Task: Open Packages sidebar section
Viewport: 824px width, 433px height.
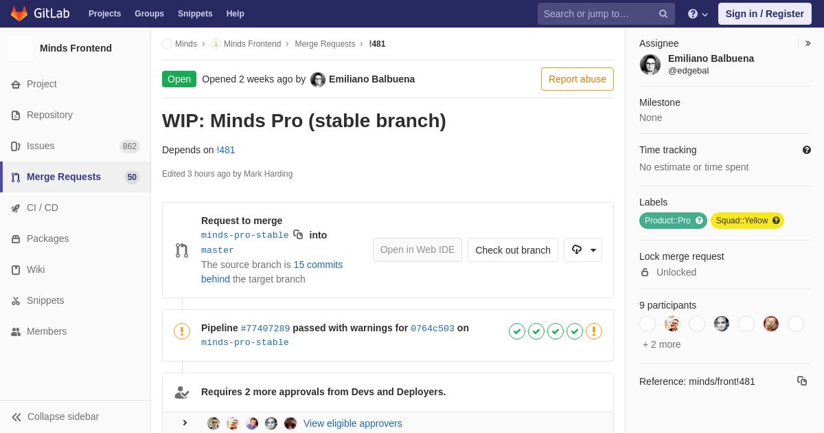Action: point(76,238)
